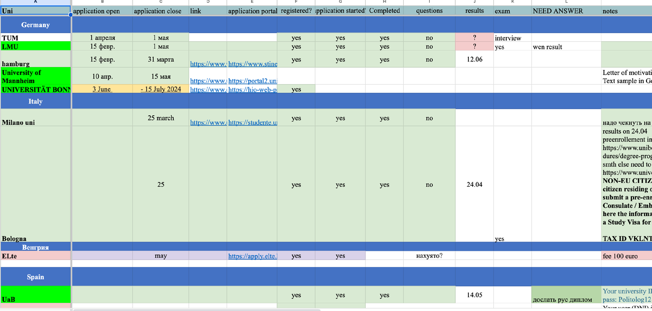
Task: Select TUM's '1 мая' application close cell
Action: click(160, 38)
